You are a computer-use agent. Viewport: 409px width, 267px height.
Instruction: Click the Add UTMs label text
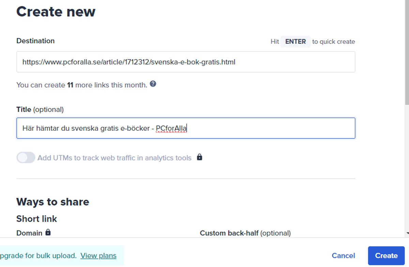pos(114,158)
